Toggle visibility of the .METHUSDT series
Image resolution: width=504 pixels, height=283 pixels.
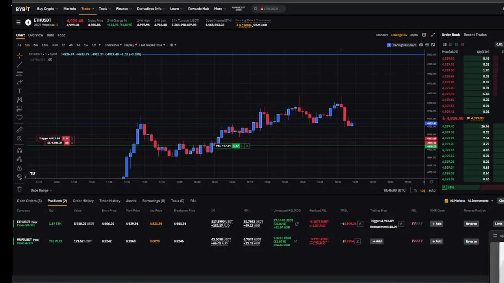50,60
